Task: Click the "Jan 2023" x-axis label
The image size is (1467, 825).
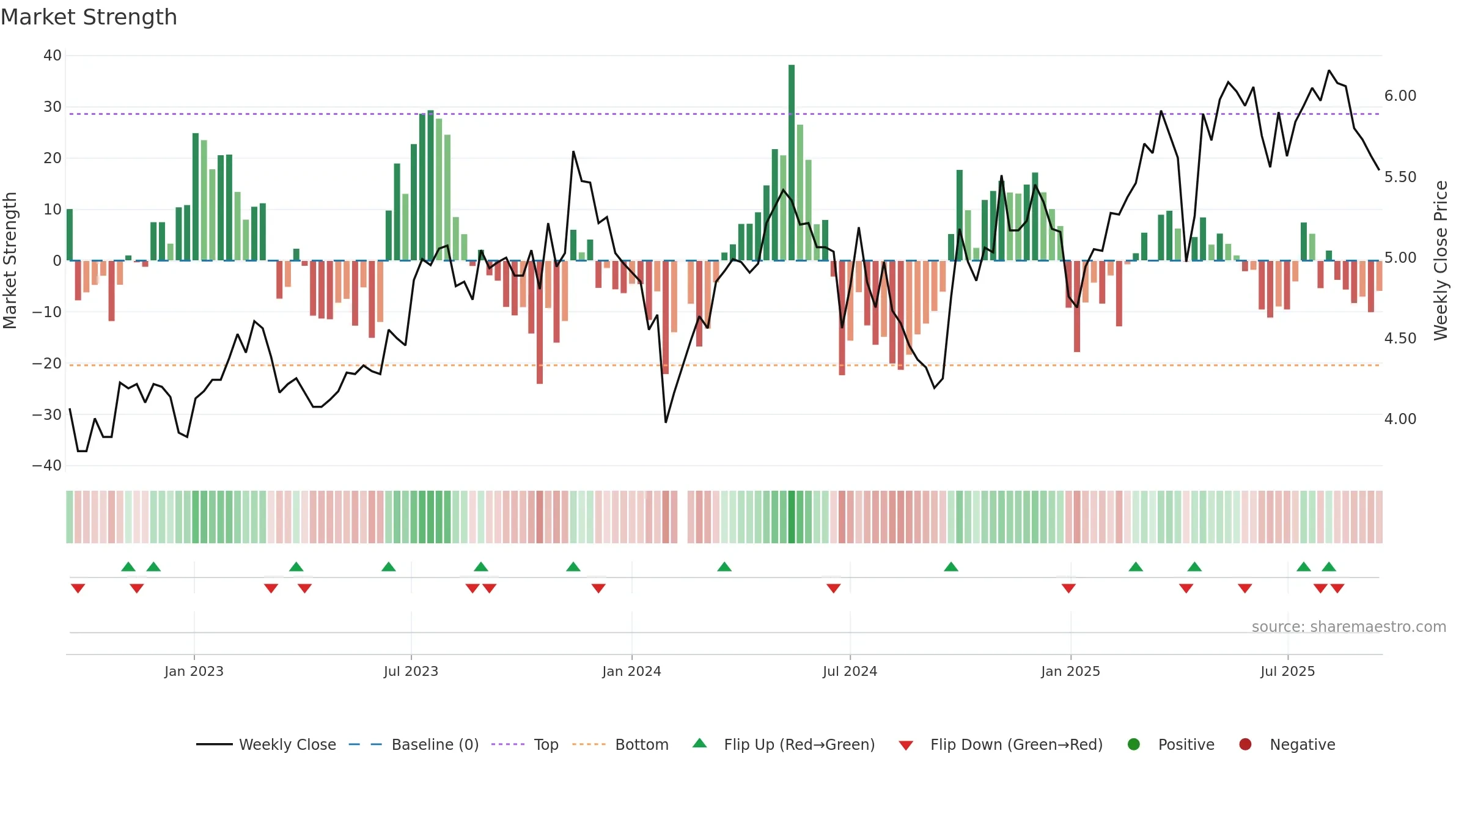Action: (x=194, y=671)
